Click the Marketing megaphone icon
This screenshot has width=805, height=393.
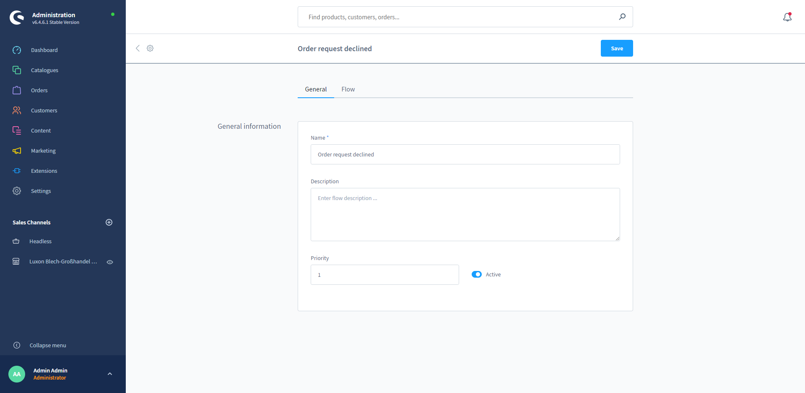[x=17, y=151]
